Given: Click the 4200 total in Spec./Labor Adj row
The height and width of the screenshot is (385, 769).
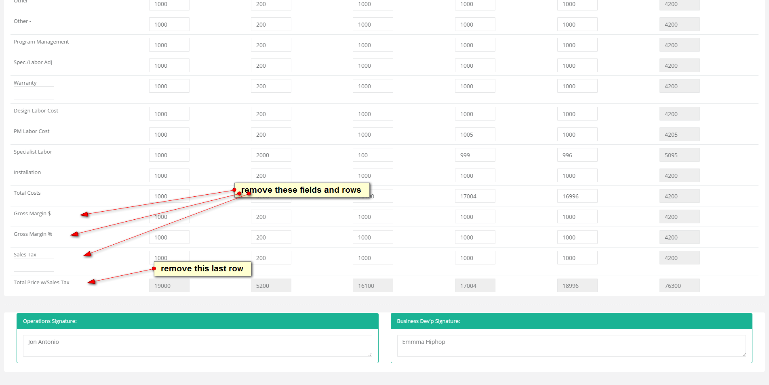Looking at the screenshot, I should (680, 65).
